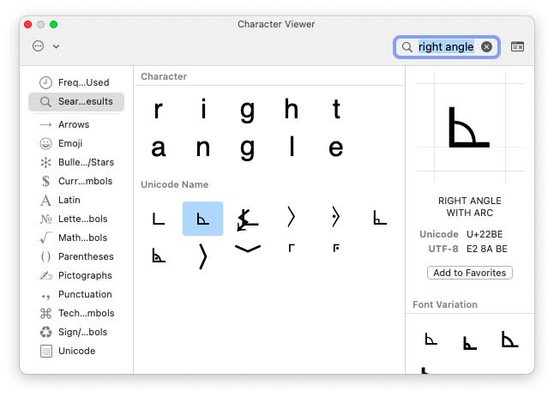Select the top-left corner bracket with dot symbol
This screenshot has height=397, width=554.
pos(336,248)
